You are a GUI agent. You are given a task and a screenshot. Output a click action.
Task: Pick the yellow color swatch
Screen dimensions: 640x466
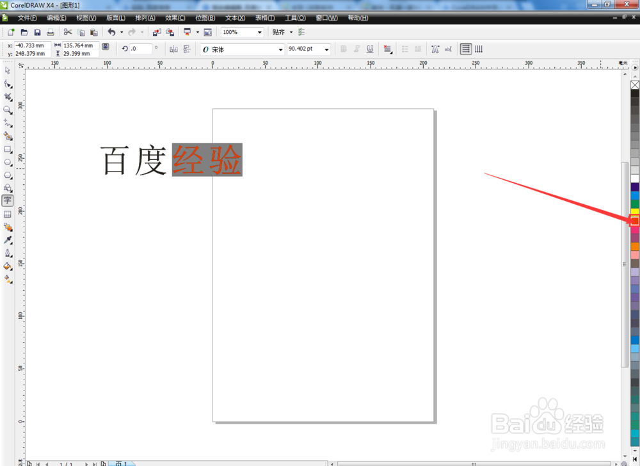(x=635, y=212)
